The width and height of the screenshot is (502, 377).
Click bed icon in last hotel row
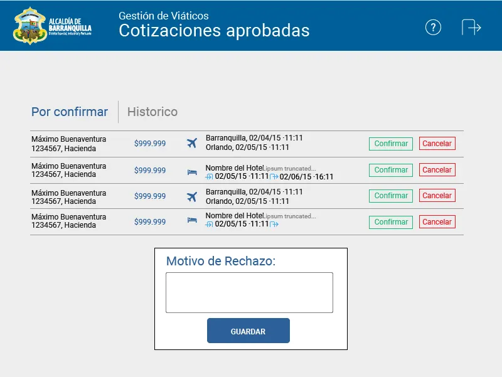click(x=192, y=220)
